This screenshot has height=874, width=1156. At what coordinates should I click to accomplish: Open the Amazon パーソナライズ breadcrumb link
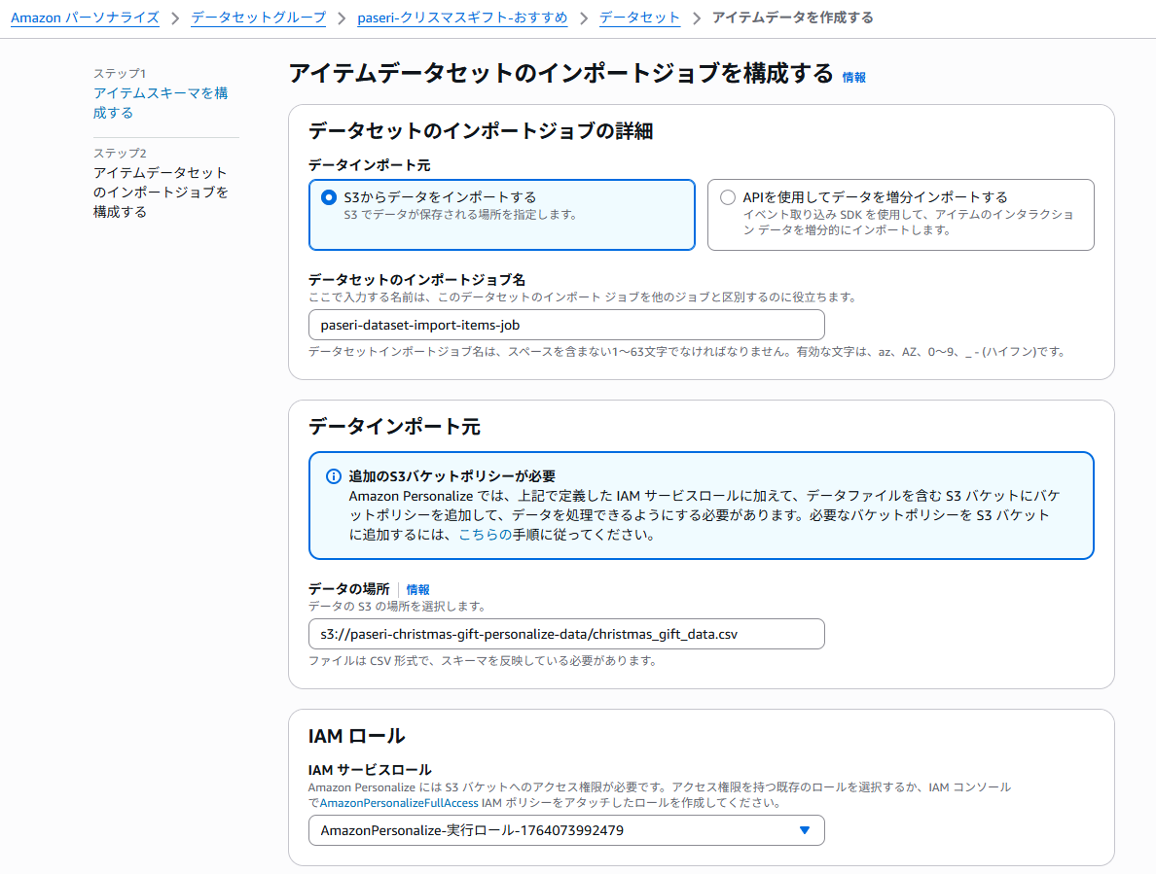(x=85, y=17)
